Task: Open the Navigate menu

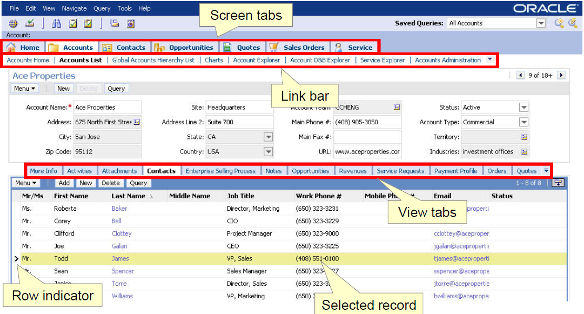Action: pyautogui.click(x=74, y=8)
